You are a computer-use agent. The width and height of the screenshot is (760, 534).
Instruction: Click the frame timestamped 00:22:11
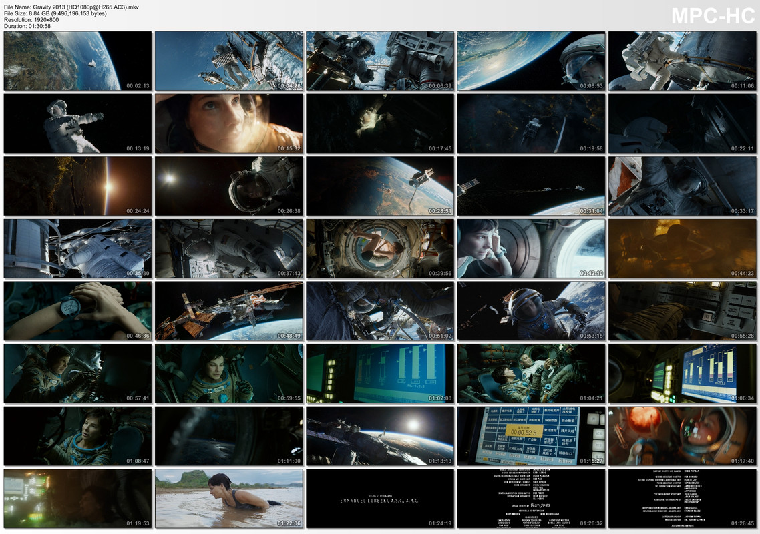tap(683, 123)
